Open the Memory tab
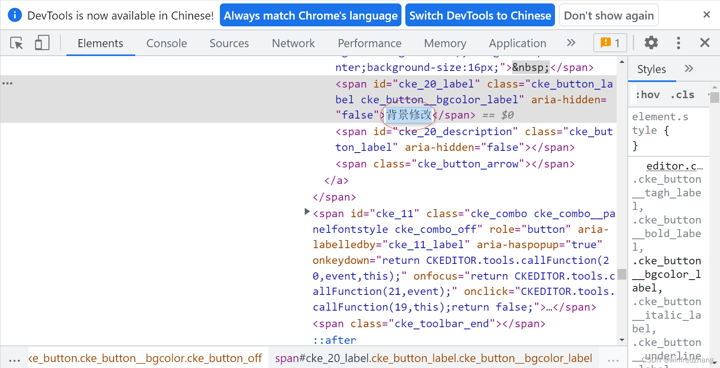Image resolution: width=720 pixels, height=368 pixels. click(x=445, y=43)
